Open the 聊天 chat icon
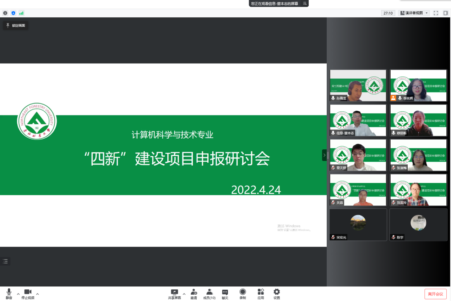 [x=225, y=294]
